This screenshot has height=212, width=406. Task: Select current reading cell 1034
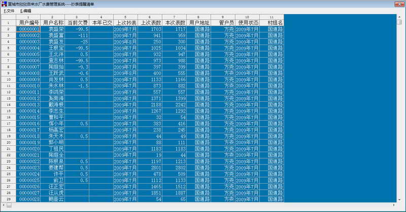pyautogui.click(x=174, y=48)
